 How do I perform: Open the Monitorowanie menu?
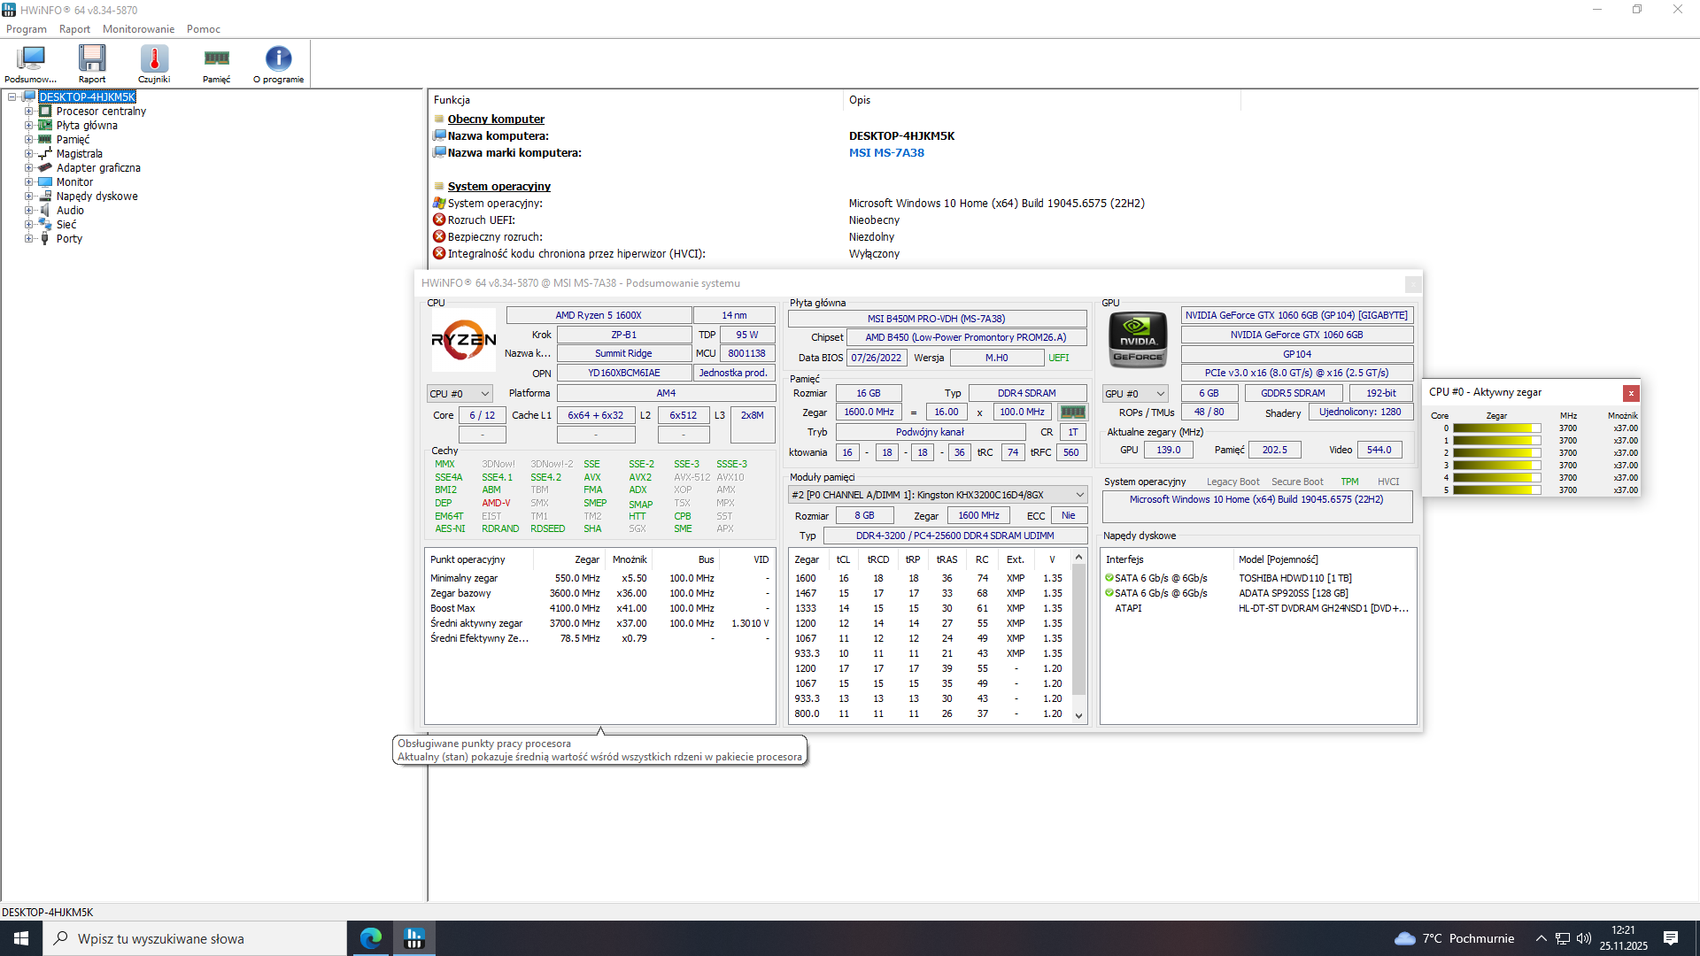click(x=138, y=29)
